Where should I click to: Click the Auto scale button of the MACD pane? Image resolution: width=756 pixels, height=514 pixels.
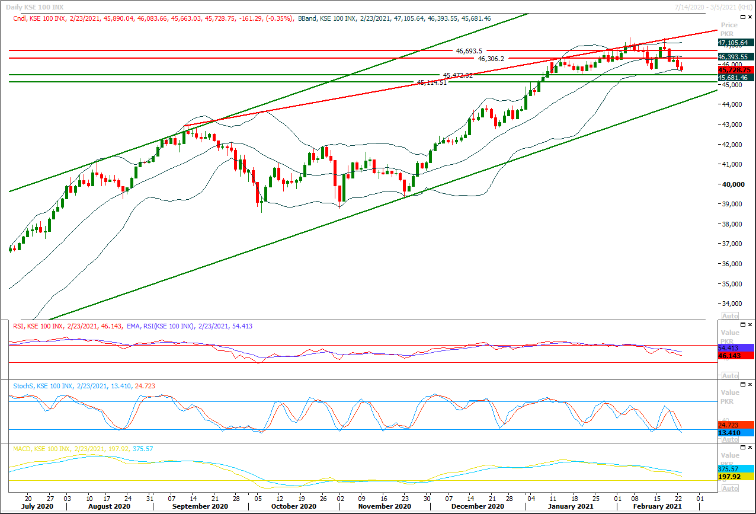coord(730,489)
